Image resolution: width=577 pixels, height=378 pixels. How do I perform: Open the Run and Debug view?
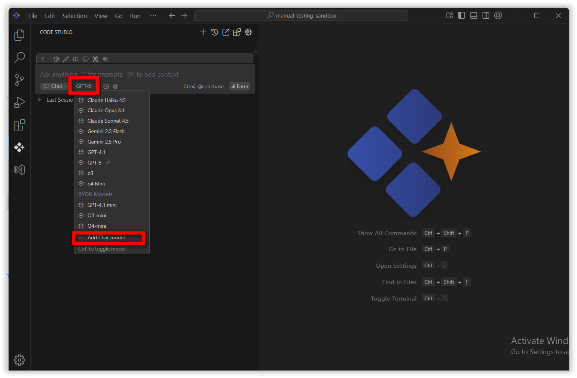[x=19, y=102]
